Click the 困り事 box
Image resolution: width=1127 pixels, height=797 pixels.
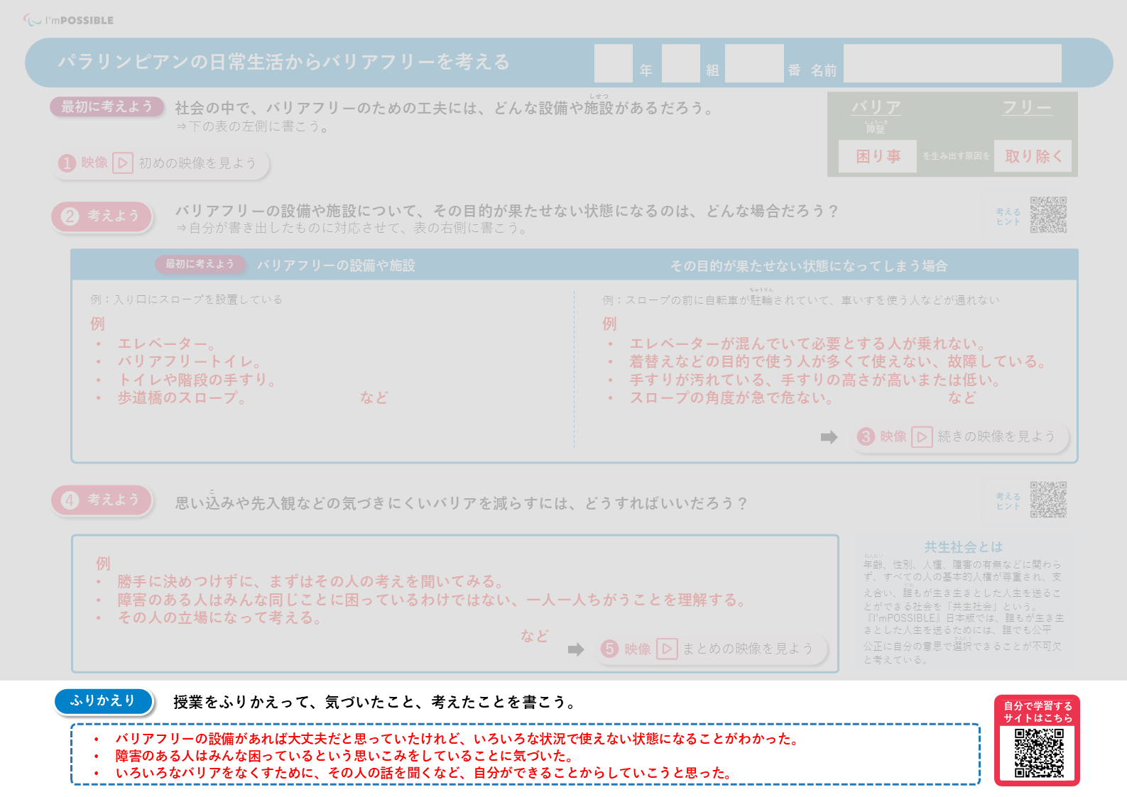(877, 156)
